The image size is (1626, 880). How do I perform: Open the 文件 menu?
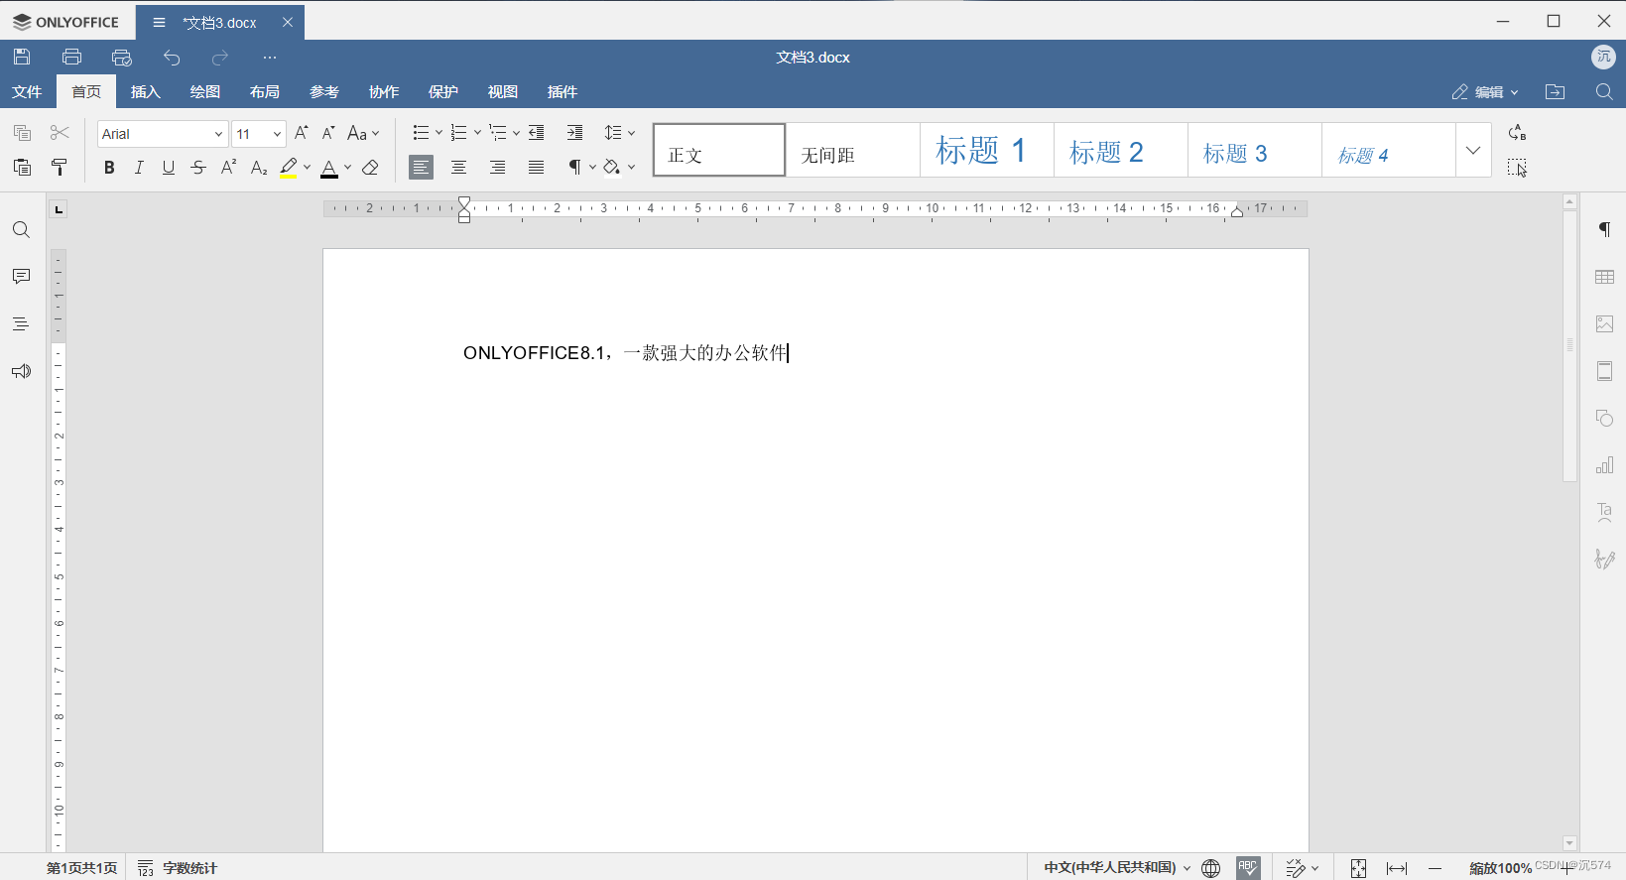(x=27, y=92)
